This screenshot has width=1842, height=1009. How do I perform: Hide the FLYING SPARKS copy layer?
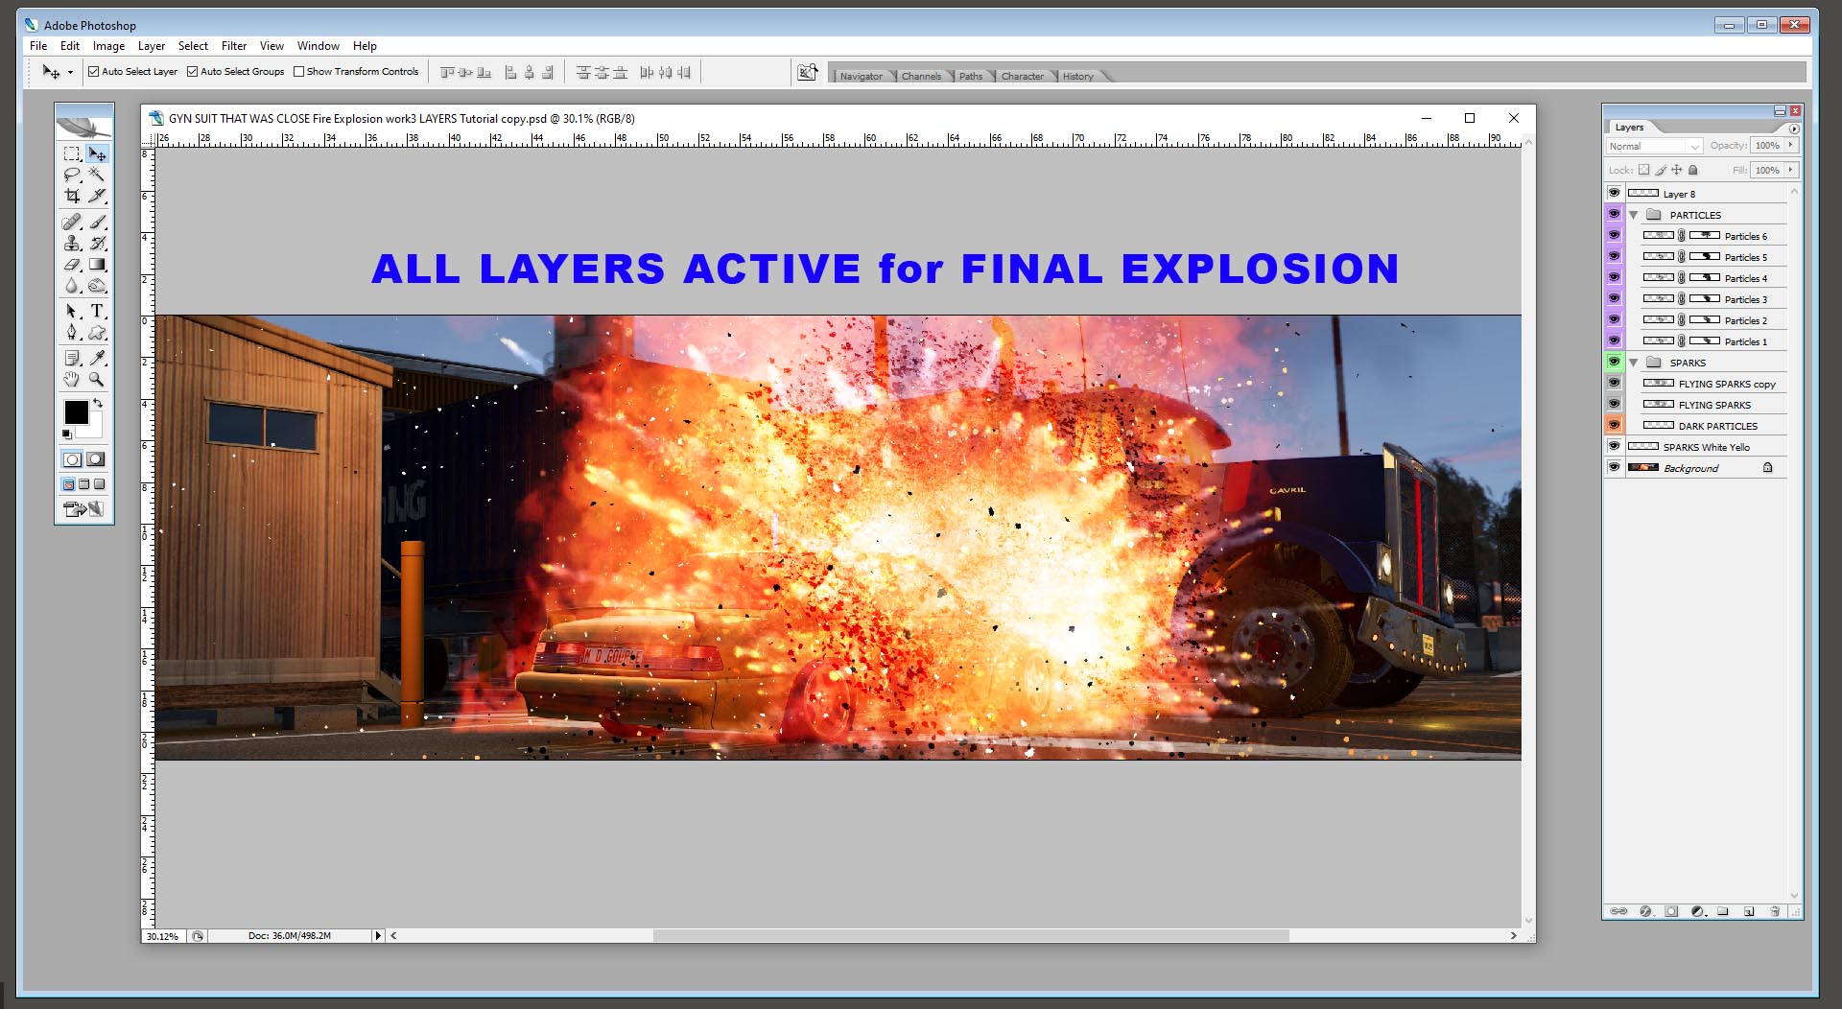pos(1614,383)
